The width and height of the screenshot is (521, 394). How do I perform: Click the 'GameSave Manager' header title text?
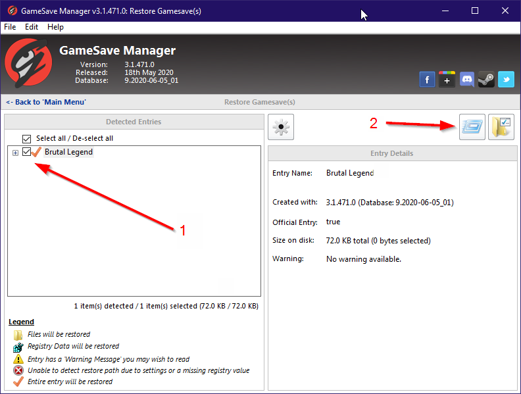tap(117, 51)
